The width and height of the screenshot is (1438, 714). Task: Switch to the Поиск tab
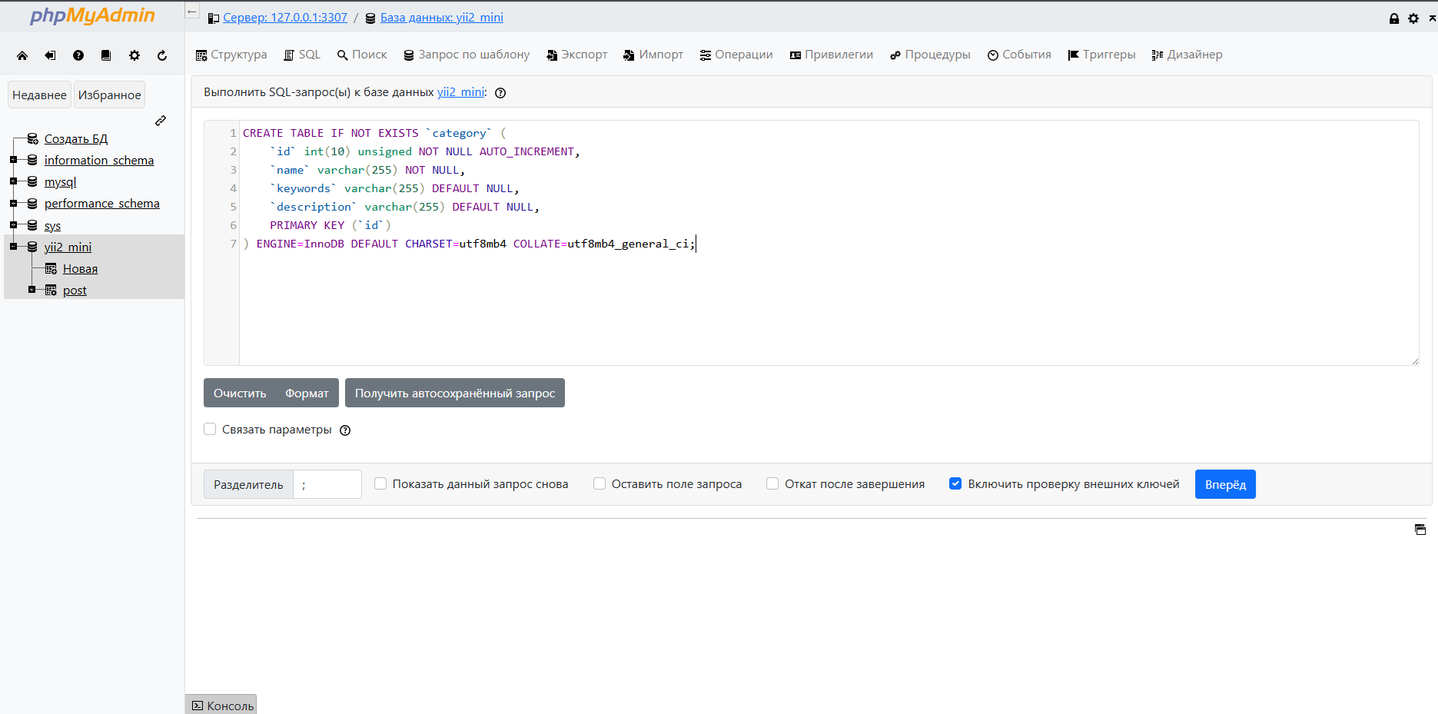[x=362, y=55]
